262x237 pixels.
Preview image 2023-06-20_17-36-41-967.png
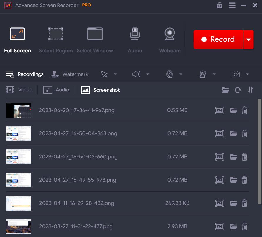point(219,110)
